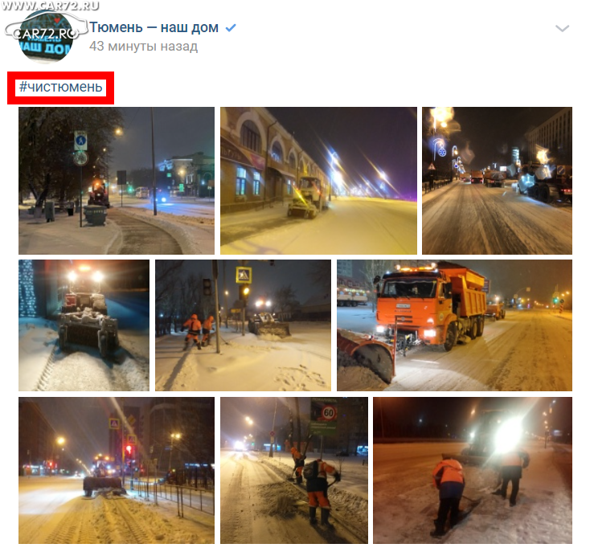Image resolution: width=590 pixels, height=556 pixels.
Task: Open the Тюмень — наш дом community link
Action: point(154,27)
